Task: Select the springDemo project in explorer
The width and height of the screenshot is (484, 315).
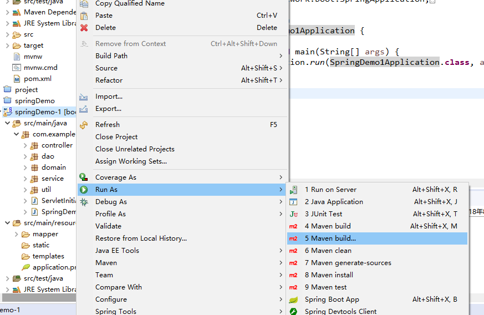Action: coord(35,101)
